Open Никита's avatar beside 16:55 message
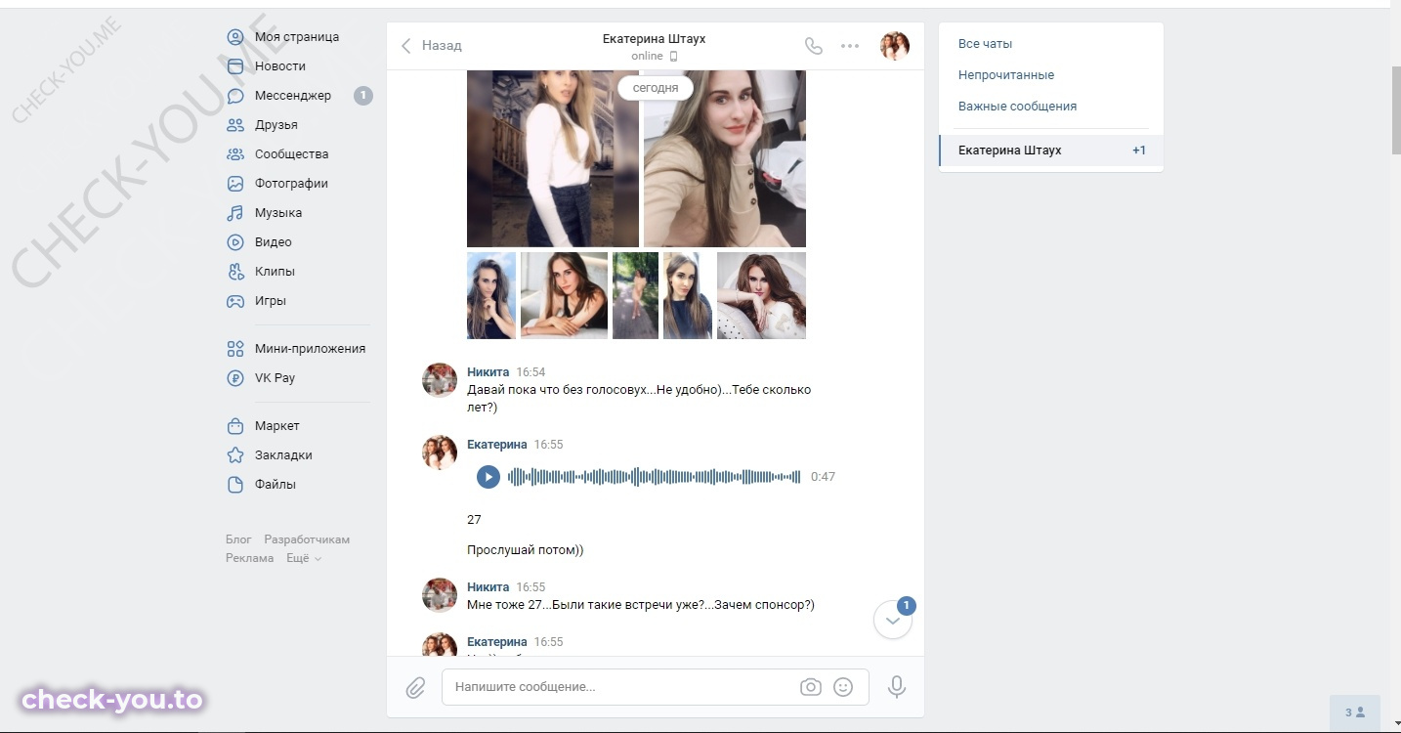This screenshot has height=733, width=1401. point(440,595)
